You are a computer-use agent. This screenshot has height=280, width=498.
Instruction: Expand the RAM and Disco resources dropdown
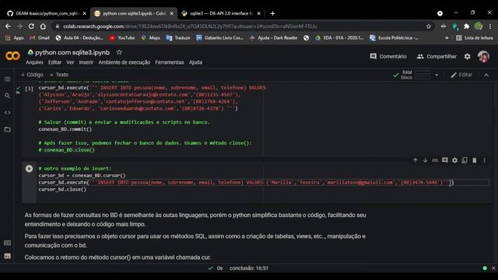click(437, 75)
